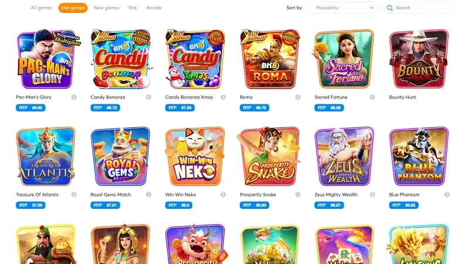Open info icon for Win Win Neko
The width and height of the screenshot is (469, 264).
(223, 195)
